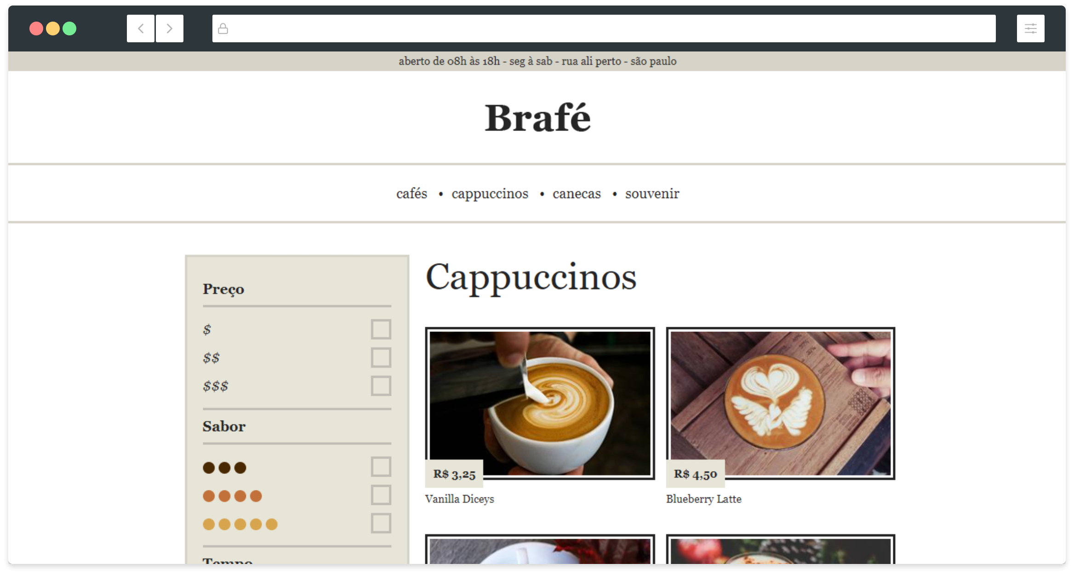The image size is (1074, 575).
Task: Click the browser forward arrow
Action: [170, 28]
